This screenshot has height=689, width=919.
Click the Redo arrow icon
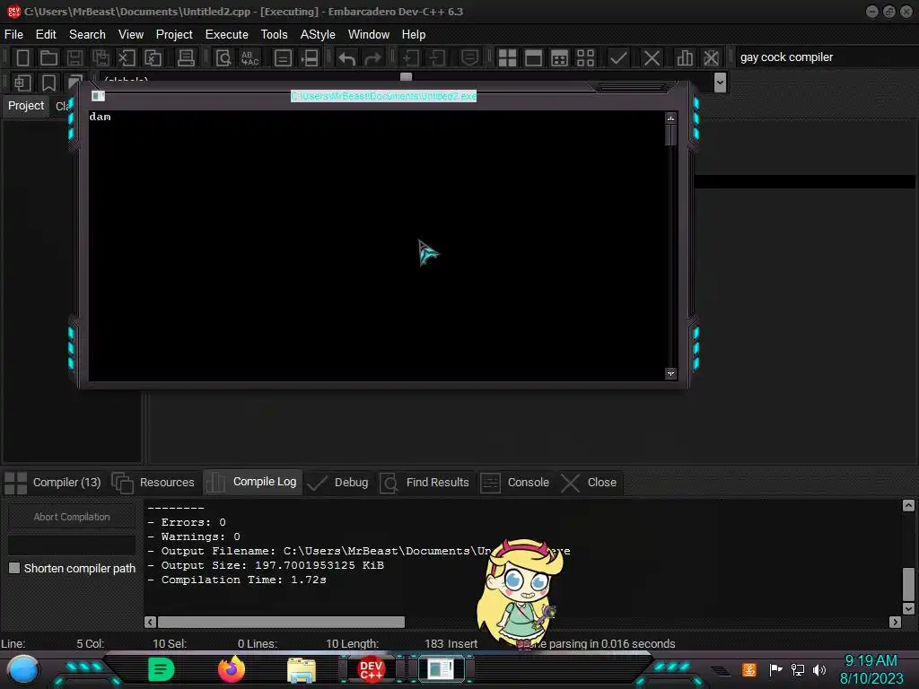click(372, 58)
